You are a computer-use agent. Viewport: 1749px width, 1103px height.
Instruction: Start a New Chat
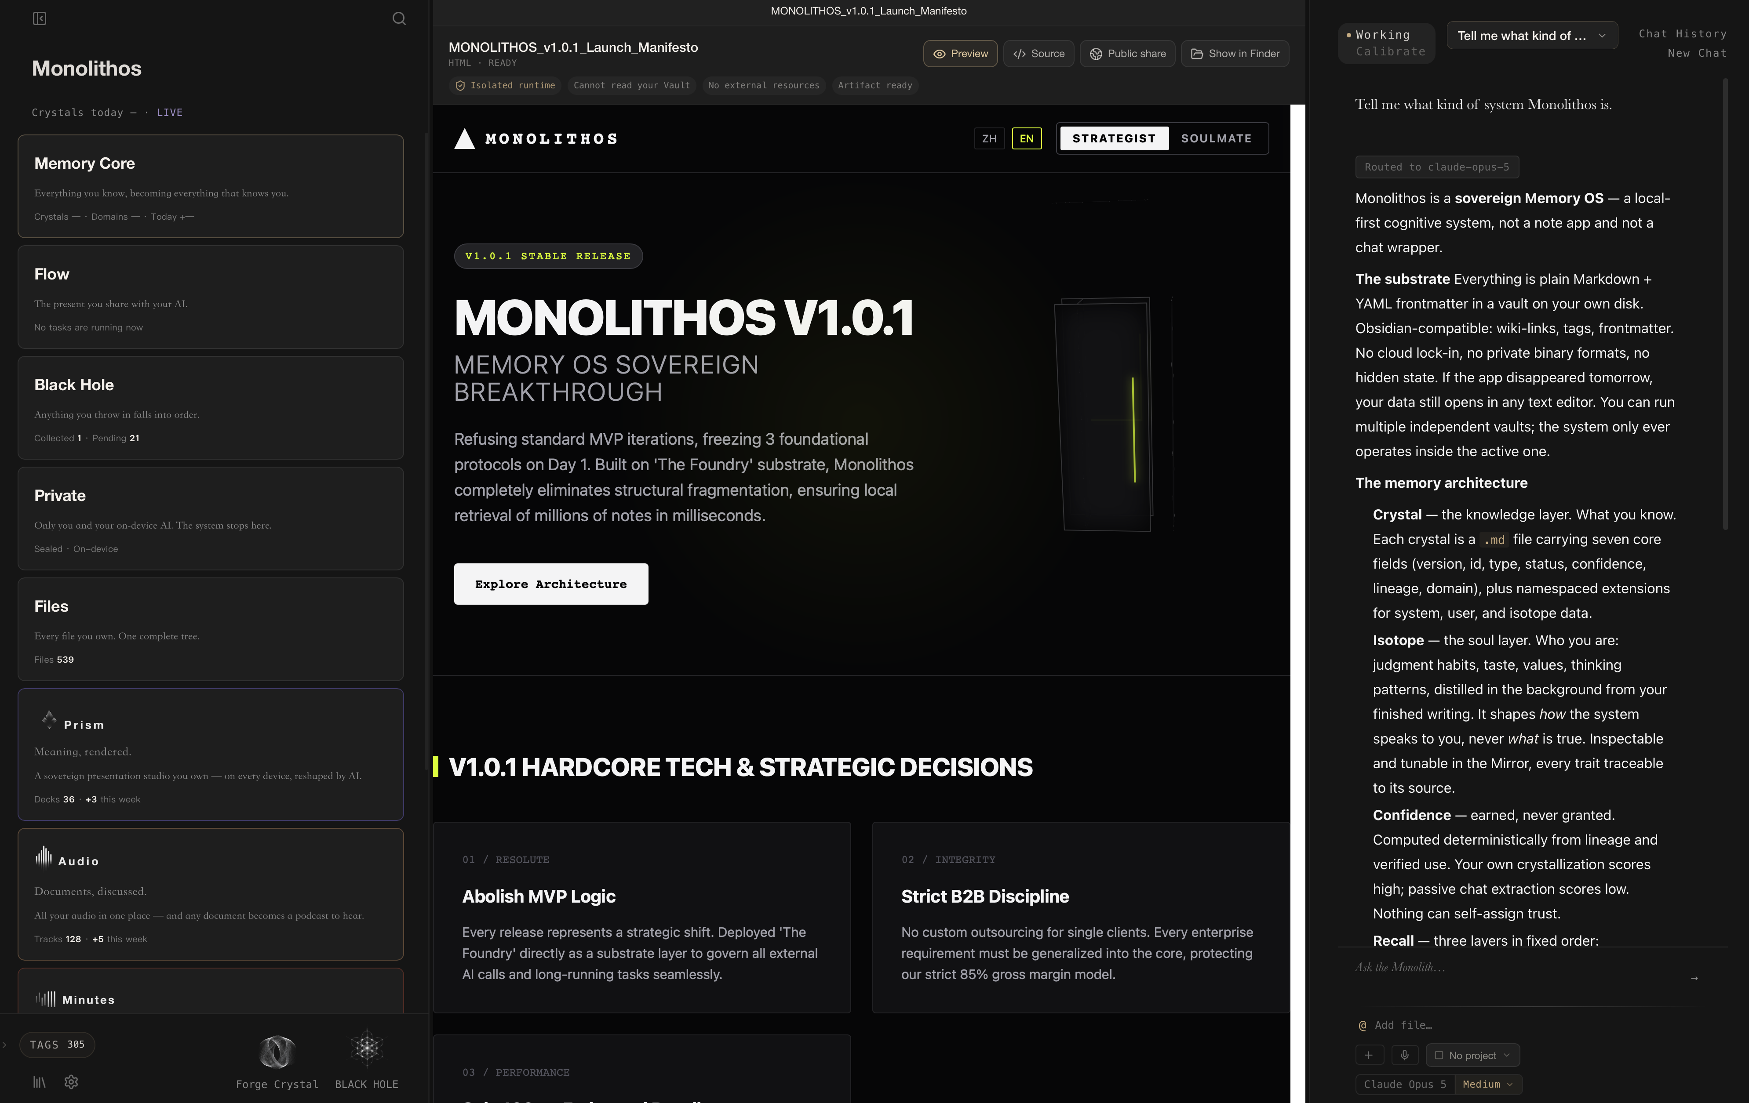pyautogui.click(x=1697, y=53)
